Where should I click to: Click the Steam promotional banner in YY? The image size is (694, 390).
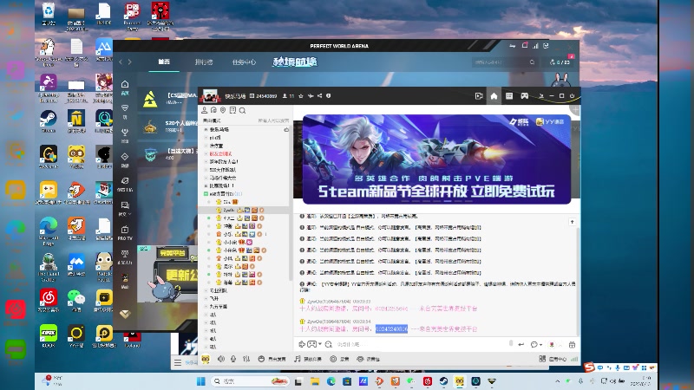tap(436, 159)
